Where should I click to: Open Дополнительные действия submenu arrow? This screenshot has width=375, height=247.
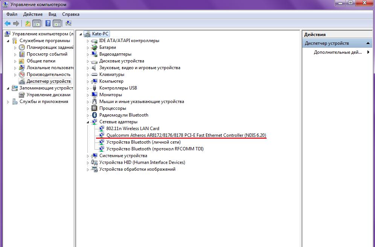(x=368, y=52)
